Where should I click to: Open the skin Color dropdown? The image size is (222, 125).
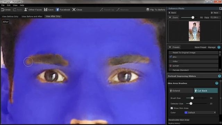[200, 112]
